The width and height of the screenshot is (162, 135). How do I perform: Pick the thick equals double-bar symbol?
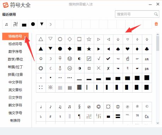point(118,117)
